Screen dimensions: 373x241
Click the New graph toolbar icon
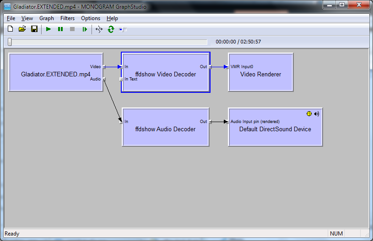point(10,29)
